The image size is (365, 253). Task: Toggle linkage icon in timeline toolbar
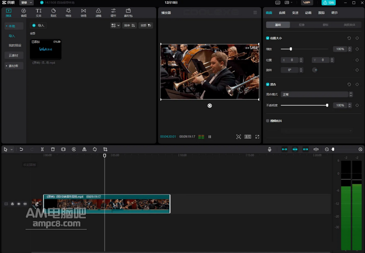pos(305,149)
